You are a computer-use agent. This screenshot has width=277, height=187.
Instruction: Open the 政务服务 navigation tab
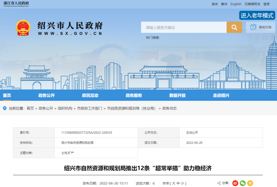tap(134, 95)
